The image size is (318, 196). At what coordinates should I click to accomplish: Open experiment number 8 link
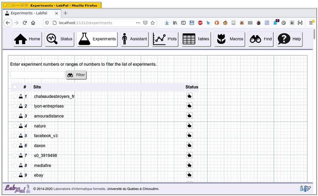[x=26, y=165]
